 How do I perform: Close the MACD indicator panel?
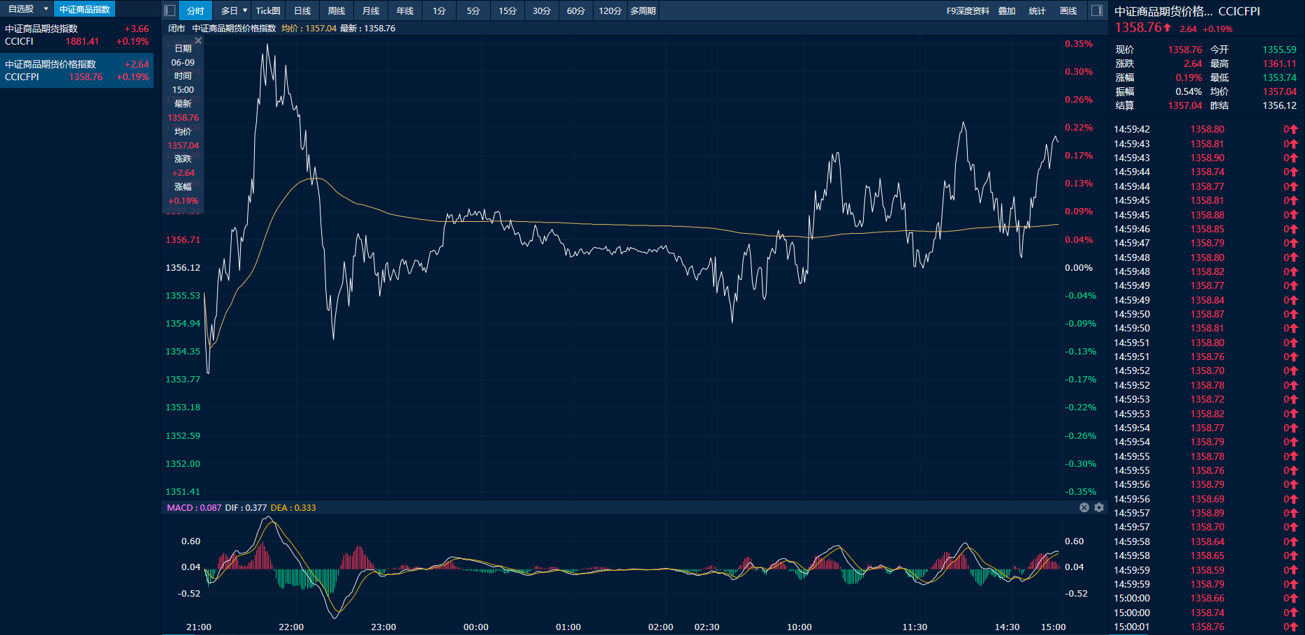tap(1084, 507)
